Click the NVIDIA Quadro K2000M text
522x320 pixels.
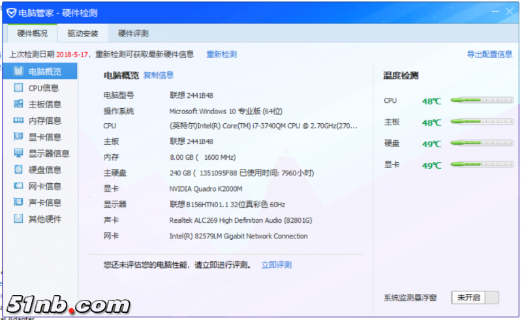[206, 189]
